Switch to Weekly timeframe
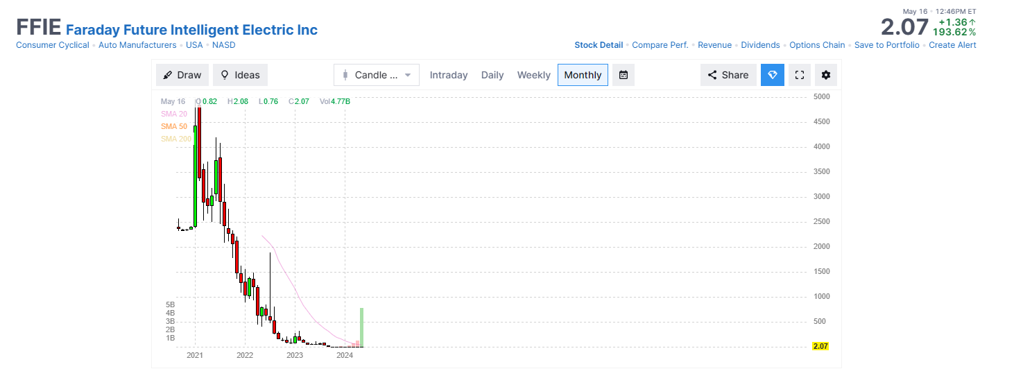Viewport: 1032px width, 378px height. click(534, 75)
